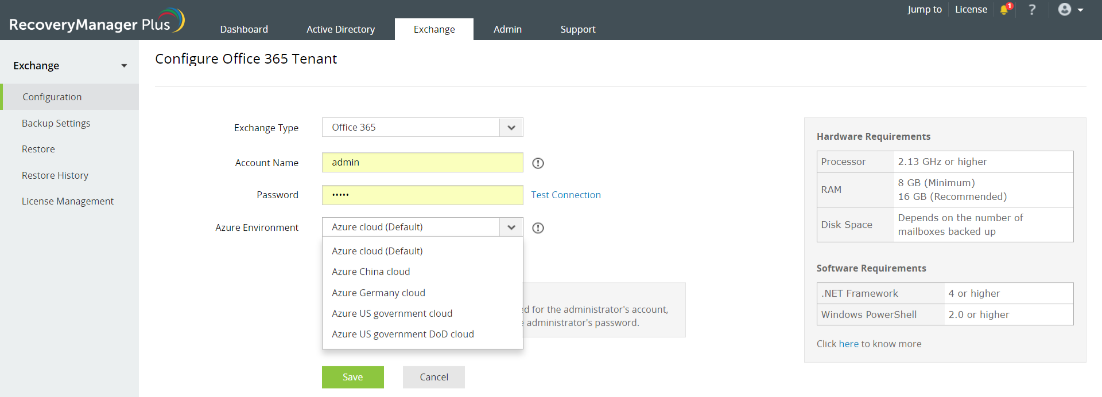
Task: Open the Dashboard tab
Action: 244,29
